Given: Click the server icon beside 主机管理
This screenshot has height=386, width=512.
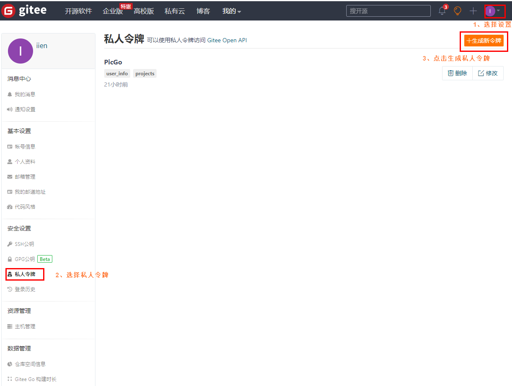Looking at the screenshot, I should [10, 327].
